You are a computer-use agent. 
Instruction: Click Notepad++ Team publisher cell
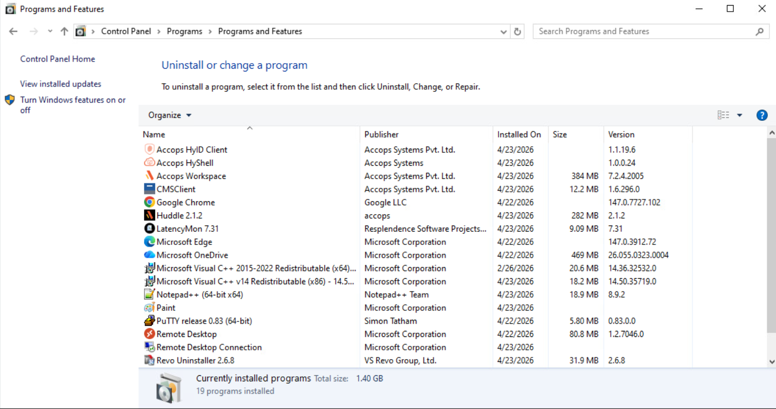pos(396,294)
